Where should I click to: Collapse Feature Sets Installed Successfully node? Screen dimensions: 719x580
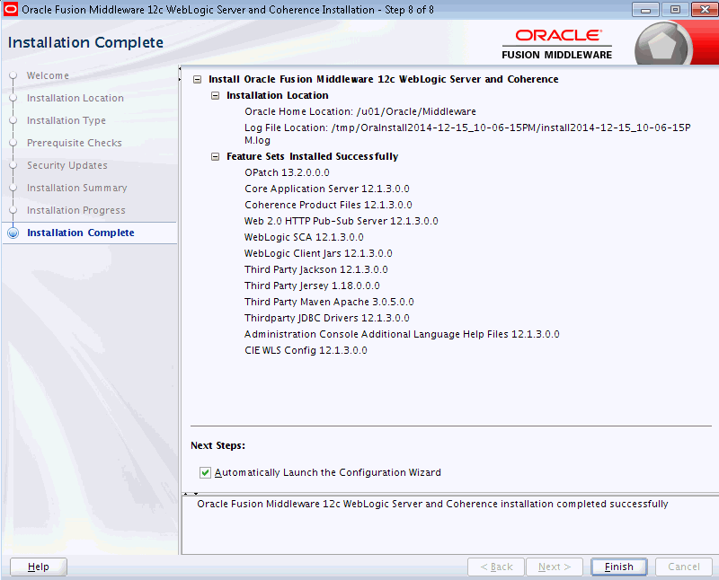pos(215,157)
